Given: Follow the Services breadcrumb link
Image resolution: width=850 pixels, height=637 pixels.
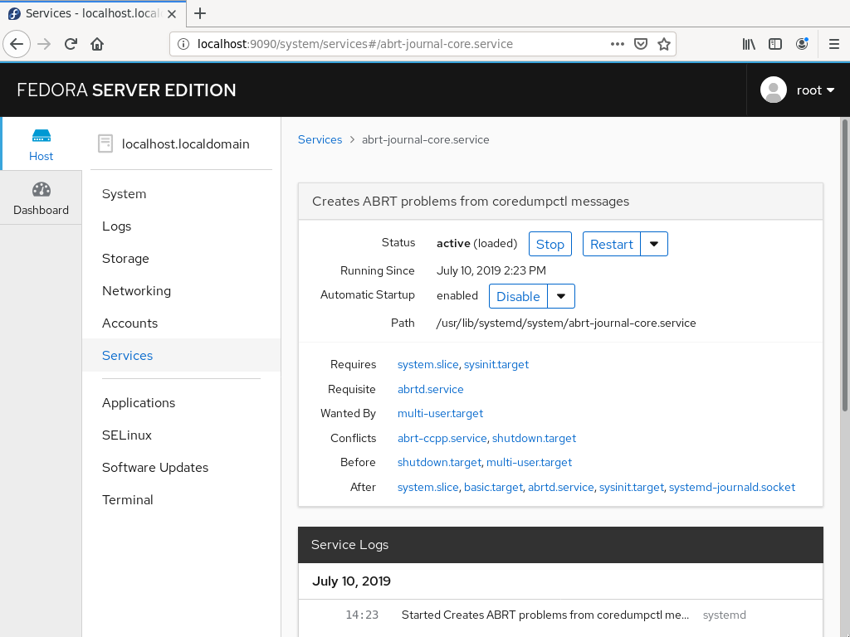Looking at the screenshot, I should pyautogui.click(x=320, y=139).
